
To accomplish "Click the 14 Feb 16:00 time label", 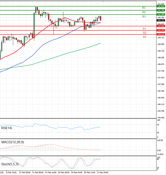I will point(51,173).
